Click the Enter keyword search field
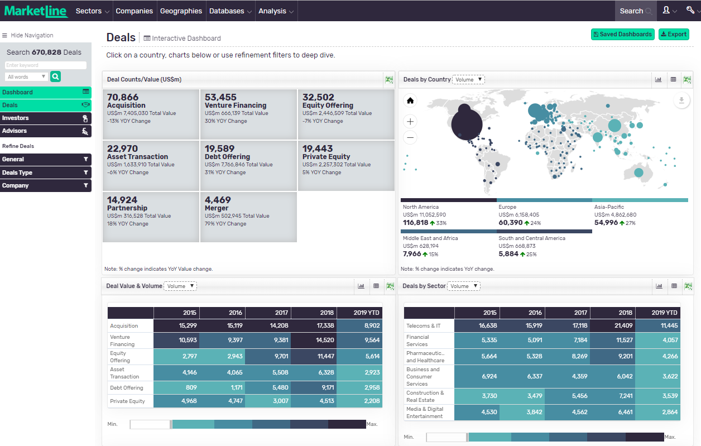Screen dimensions: 701x446 point(46,65)
